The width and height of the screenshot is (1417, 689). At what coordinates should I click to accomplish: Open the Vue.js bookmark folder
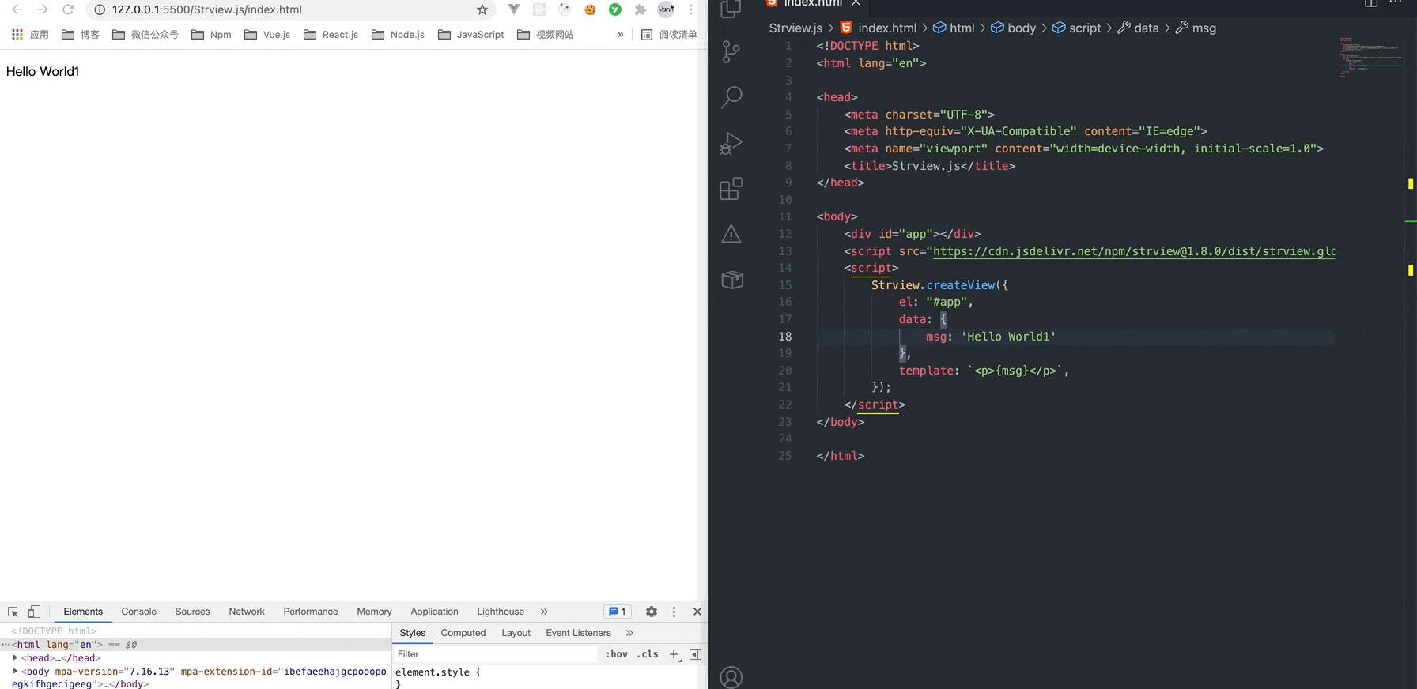tap(267, 35)
